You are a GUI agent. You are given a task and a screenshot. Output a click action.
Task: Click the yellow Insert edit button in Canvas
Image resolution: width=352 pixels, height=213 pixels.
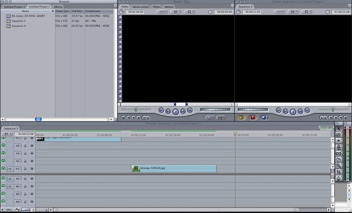241,117
